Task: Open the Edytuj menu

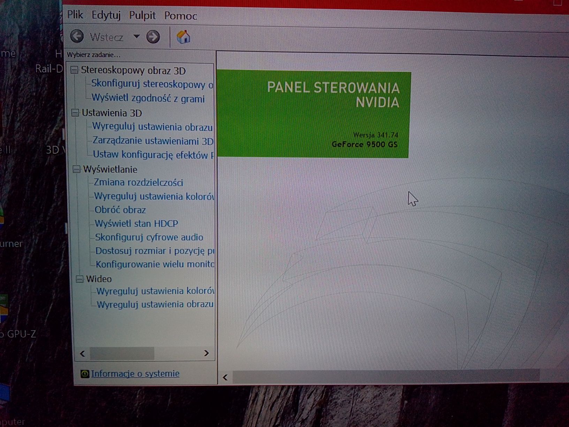Action: coord(106,15)
